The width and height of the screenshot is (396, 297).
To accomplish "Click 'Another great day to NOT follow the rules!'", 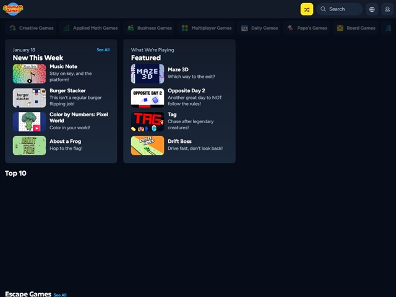I will click(x=195, y=100).
